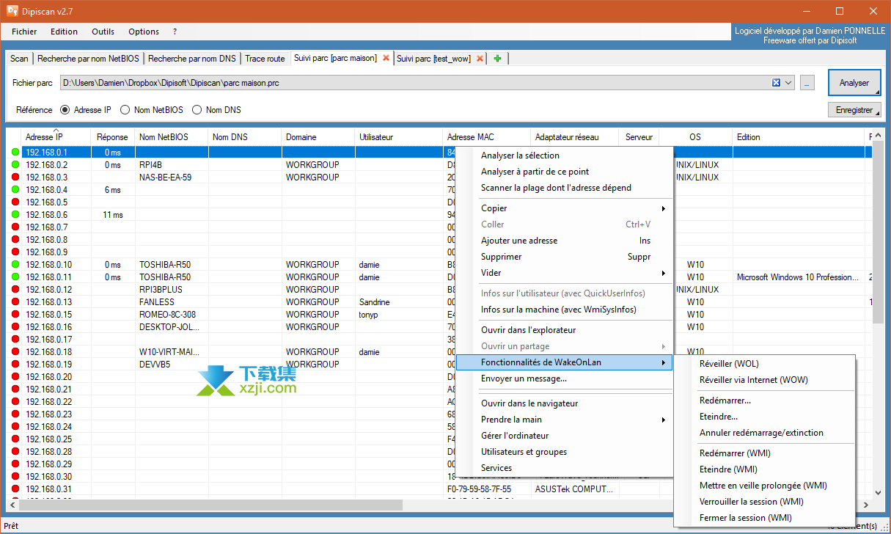Add a new tab with green plus

[498, 59]
